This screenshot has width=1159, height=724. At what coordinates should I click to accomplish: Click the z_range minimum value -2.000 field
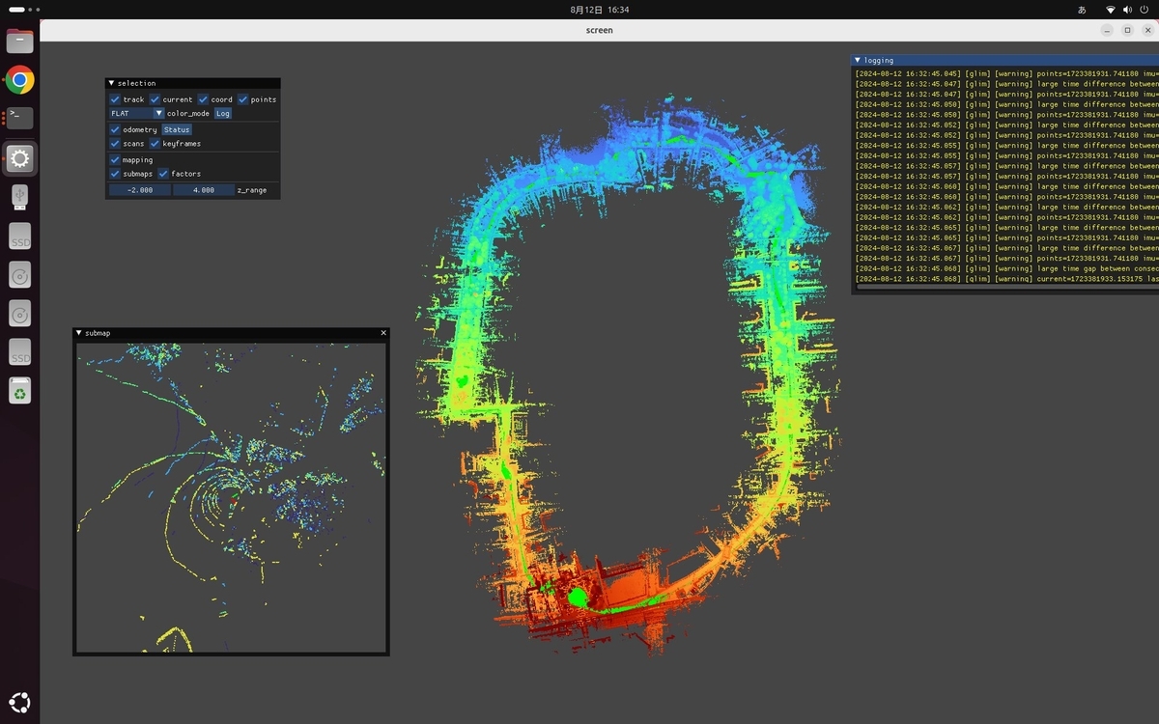(x=139, y=190)
